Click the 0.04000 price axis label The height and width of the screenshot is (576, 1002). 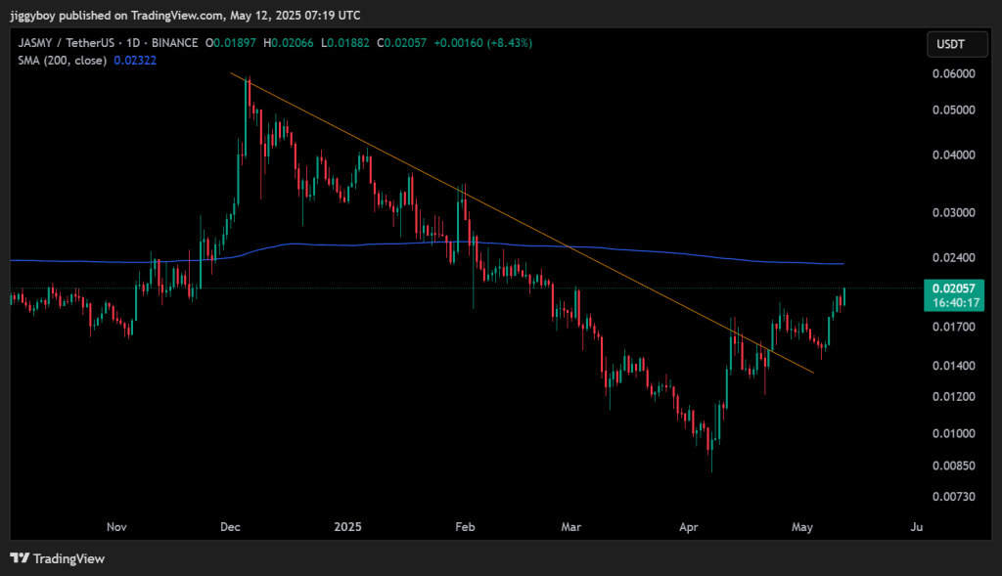point(953,155)
